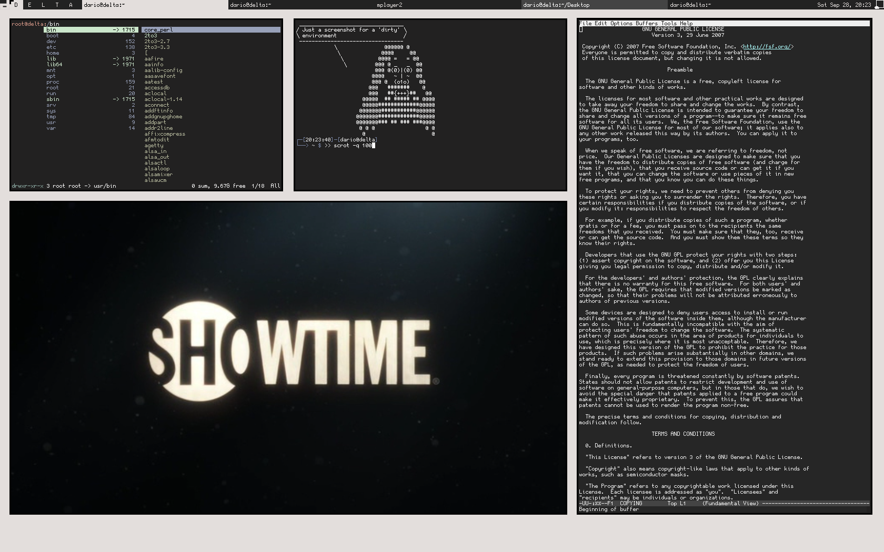Viewport: 884px width, 552px height.
Task: Select the sbin directory in ranger
Action: [x=91, y=99]
